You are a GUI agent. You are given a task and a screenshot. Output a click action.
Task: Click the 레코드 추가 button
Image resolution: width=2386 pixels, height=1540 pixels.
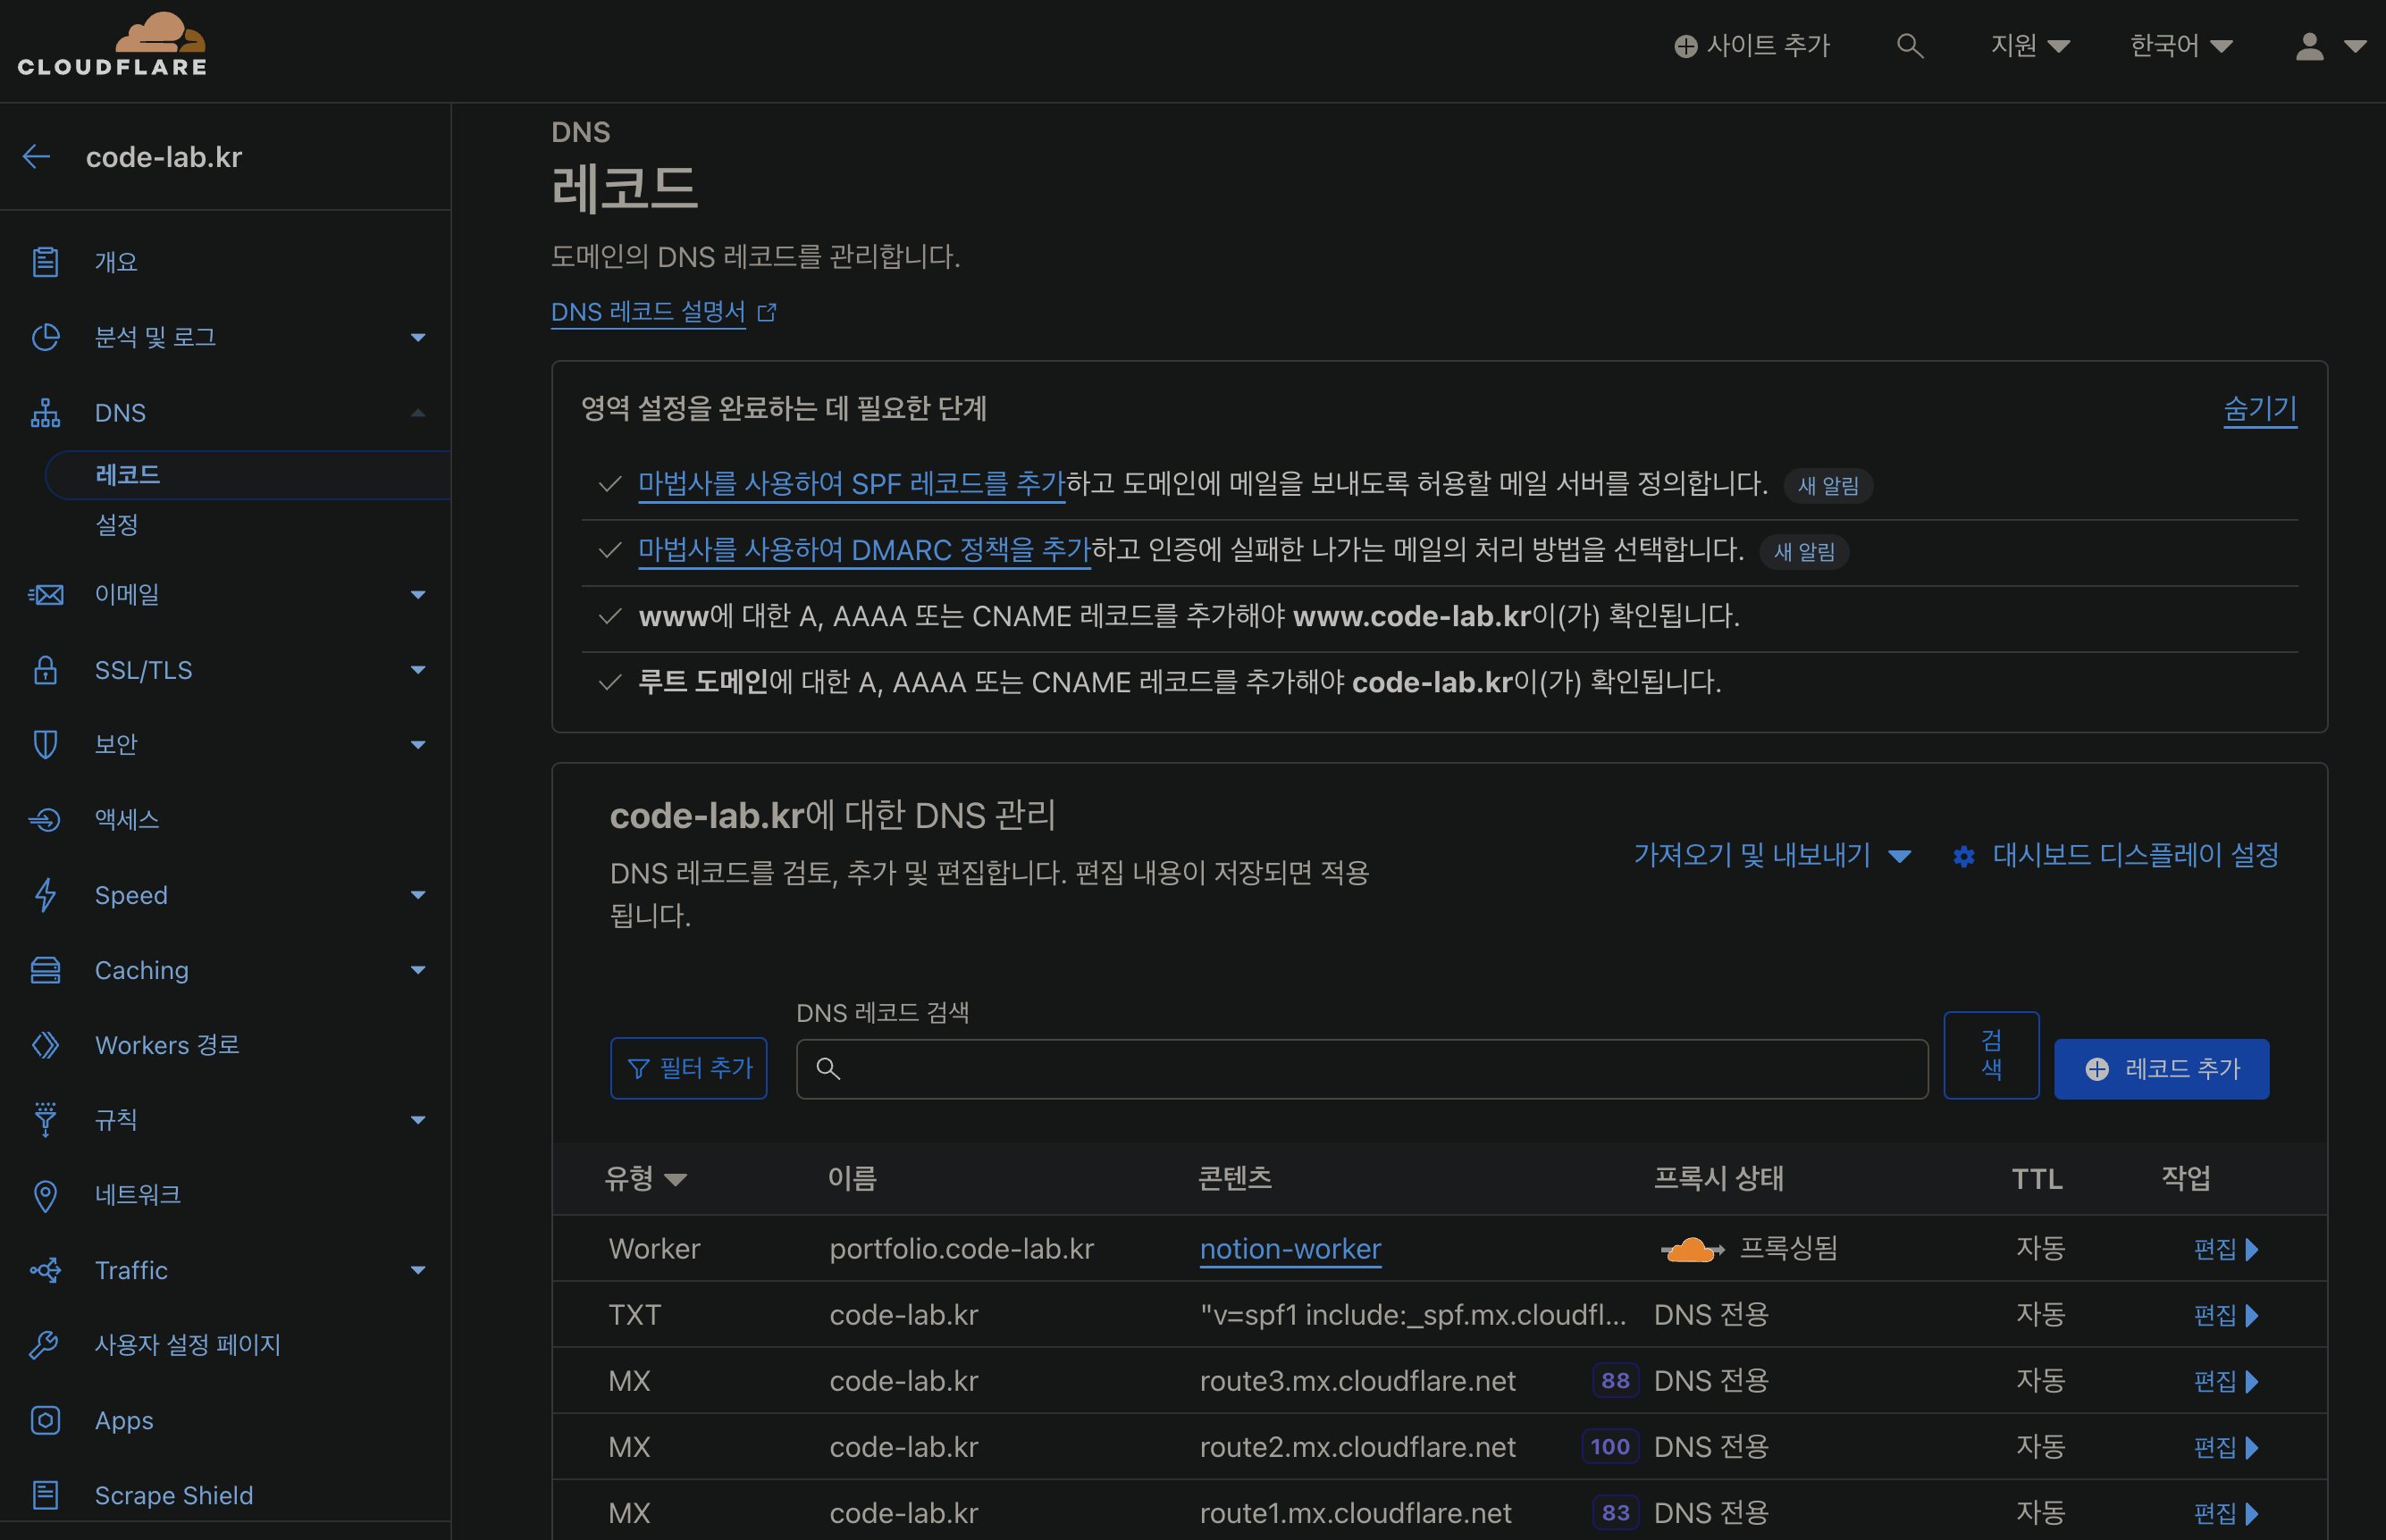(2161, 1068)
